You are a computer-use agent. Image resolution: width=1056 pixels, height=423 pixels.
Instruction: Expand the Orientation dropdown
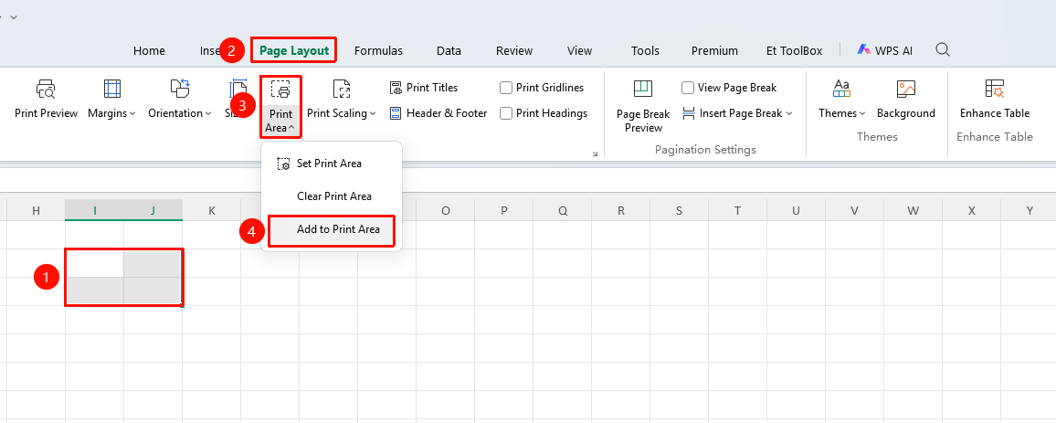point(180,99)
